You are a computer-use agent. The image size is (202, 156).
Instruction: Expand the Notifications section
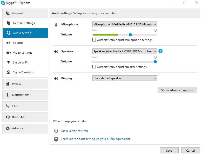25,95
